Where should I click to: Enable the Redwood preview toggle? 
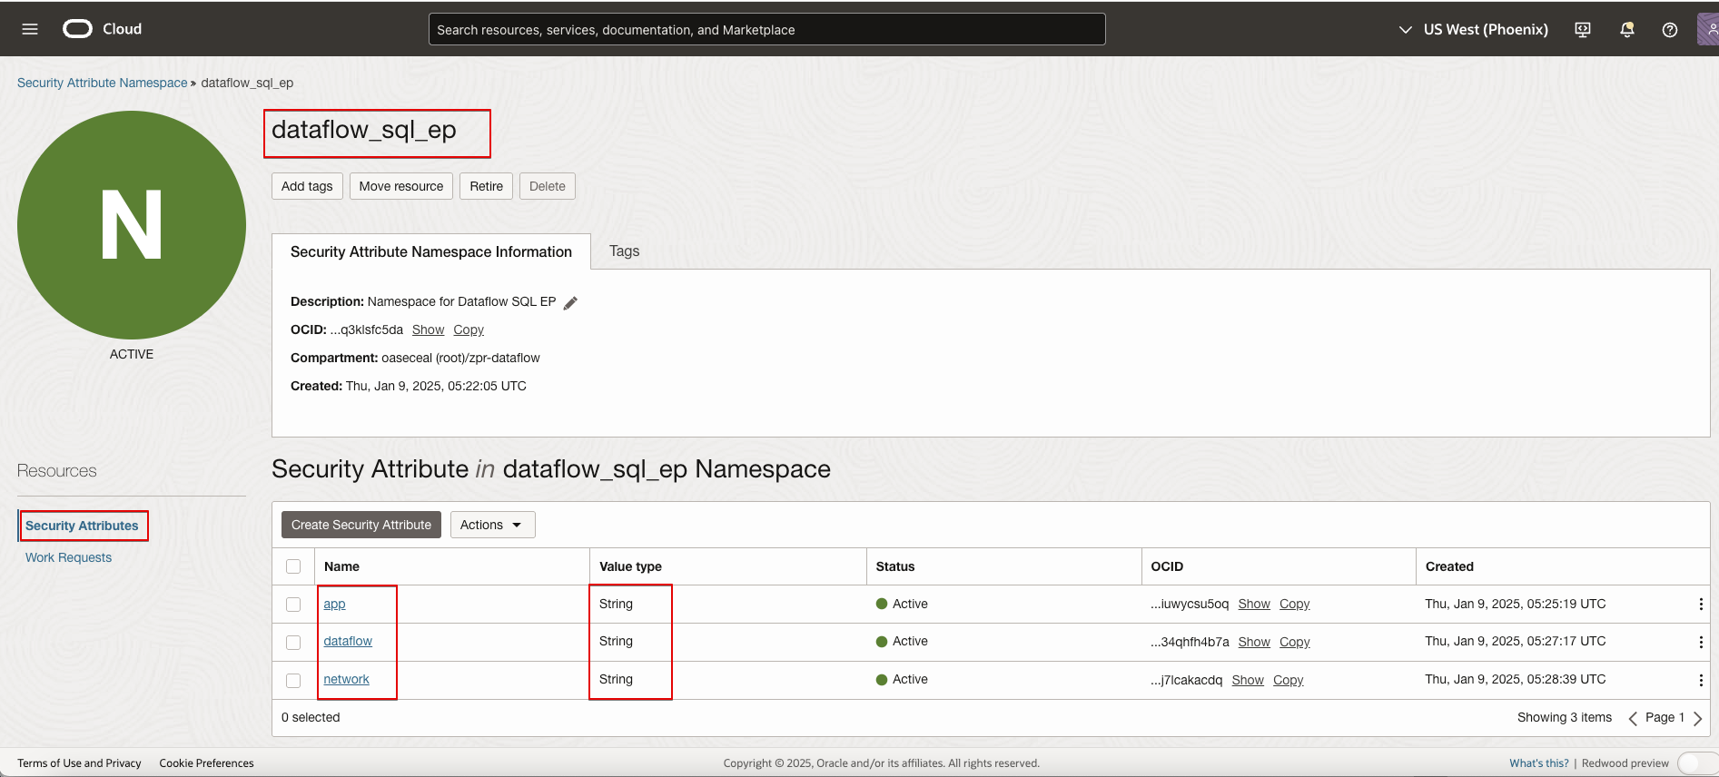pyautogui.click(x=1694, y=763)
